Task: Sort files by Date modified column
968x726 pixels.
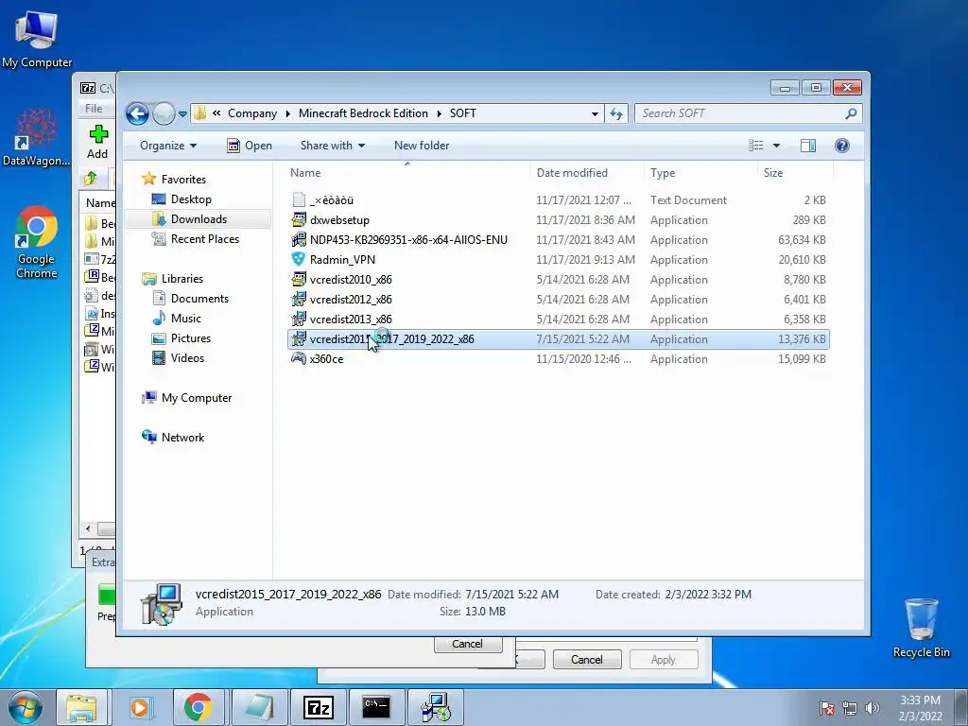Action: pyautogui.click(x=586, y=173)
